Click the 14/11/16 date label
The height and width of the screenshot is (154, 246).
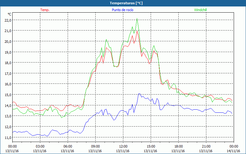coord(233,151)
